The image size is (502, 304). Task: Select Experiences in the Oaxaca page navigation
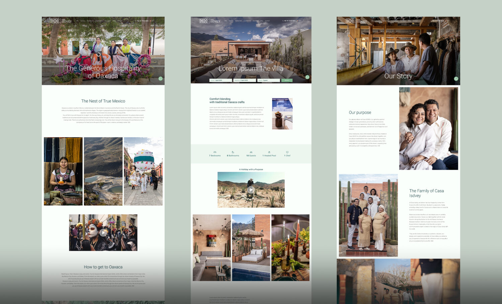(99, 21)
